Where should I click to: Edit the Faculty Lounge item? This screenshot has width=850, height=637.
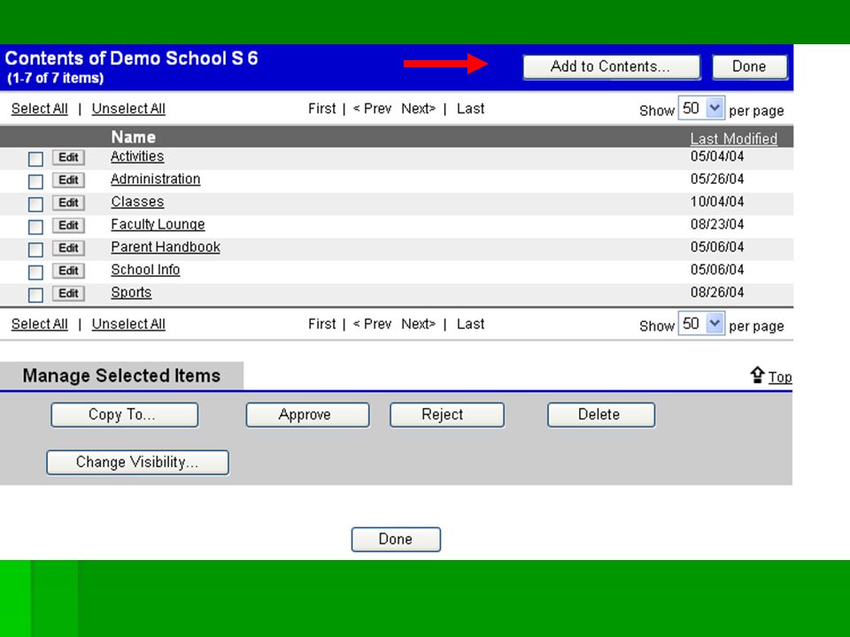click(x=68, y=226)
